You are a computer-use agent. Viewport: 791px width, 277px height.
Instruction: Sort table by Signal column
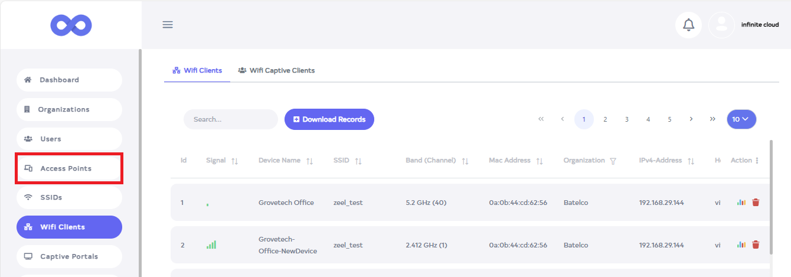tap(234, 161)
